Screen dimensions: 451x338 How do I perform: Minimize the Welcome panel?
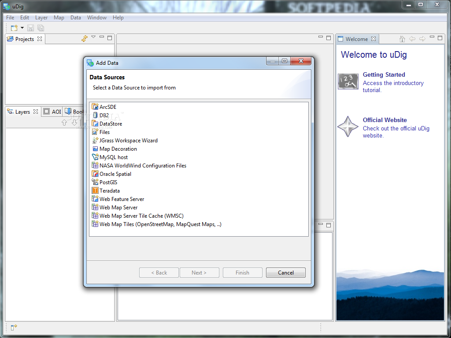(432, 37)
